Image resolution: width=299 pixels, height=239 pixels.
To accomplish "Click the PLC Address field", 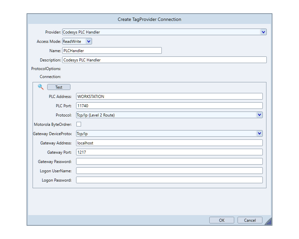I will point(169,96).
